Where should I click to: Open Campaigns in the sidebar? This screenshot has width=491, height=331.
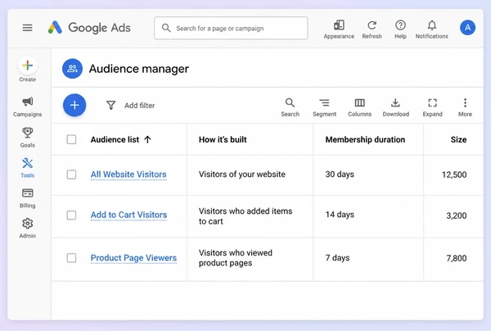pos(28,107)
